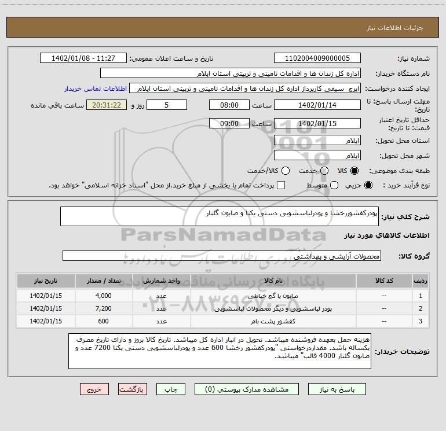The height and width of the screenshot is (431, 446).
Task: Click the جزئیات اطلاعات نیاز page header
Action: coord(395,28)
